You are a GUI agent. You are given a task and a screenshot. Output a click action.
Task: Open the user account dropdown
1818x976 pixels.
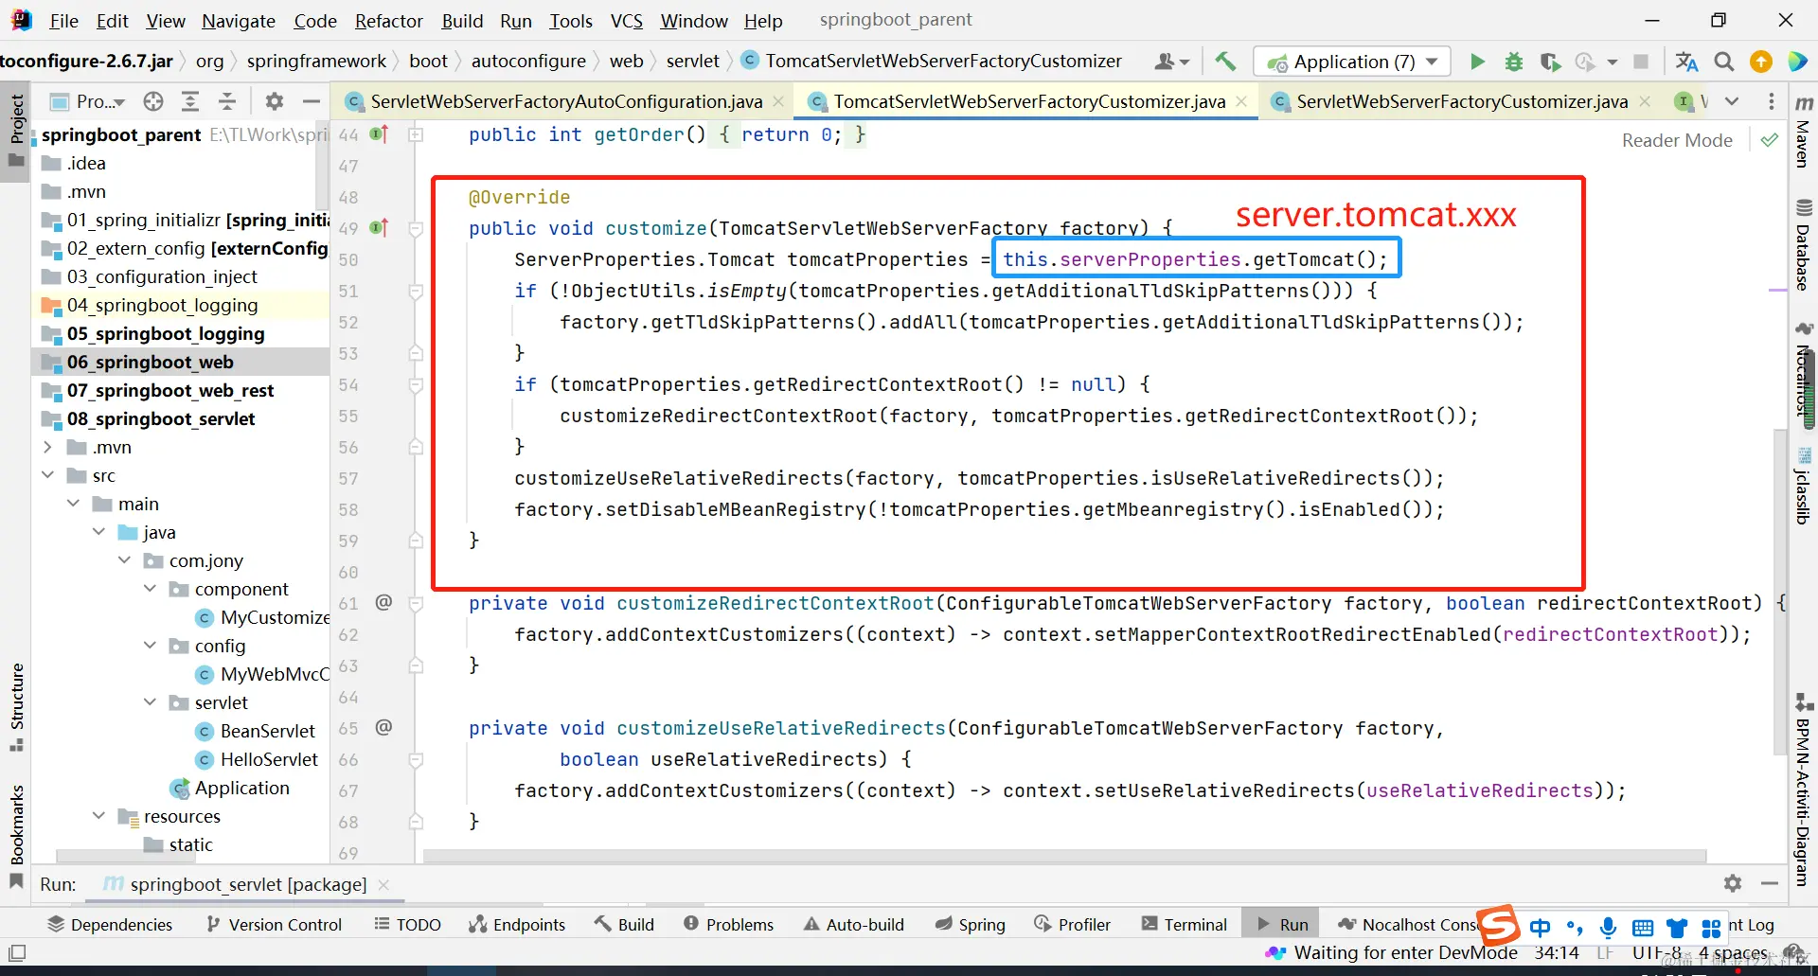click(1171, 62)
